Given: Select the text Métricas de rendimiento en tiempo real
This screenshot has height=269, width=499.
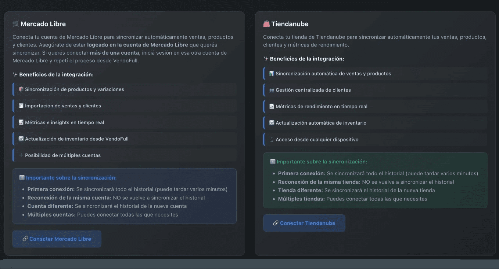Looking at the screenshot, I should (322, 107).
